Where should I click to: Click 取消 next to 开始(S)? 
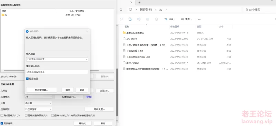coord(103,124)
